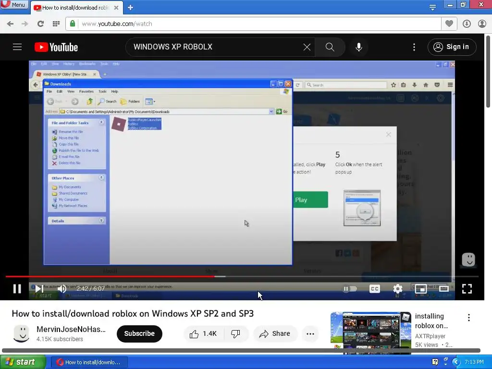Screen dimensions: 492x369
Task: Open Opera account profile icon
Action: tap(482, 24)
